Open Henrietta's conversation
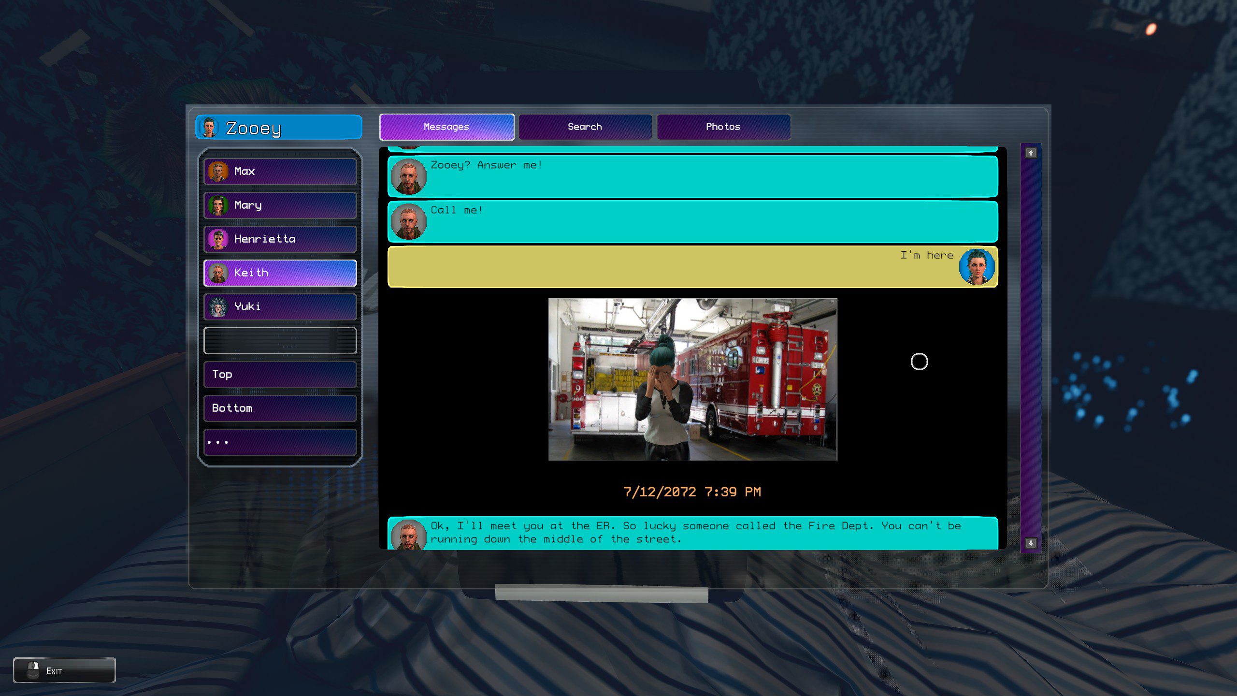1237x696 pixels. point(280,239)
